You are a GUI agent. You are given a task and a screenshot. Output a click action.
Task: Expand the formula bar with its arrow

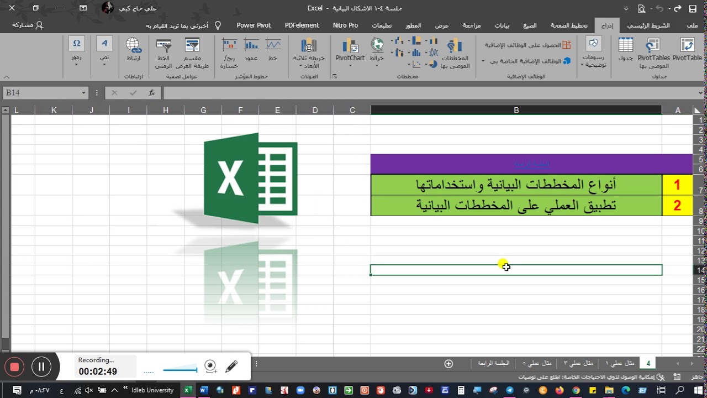pos(701,93)
